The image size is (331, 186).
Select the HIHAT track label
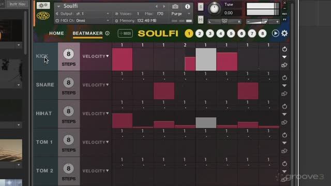point(43,114)
